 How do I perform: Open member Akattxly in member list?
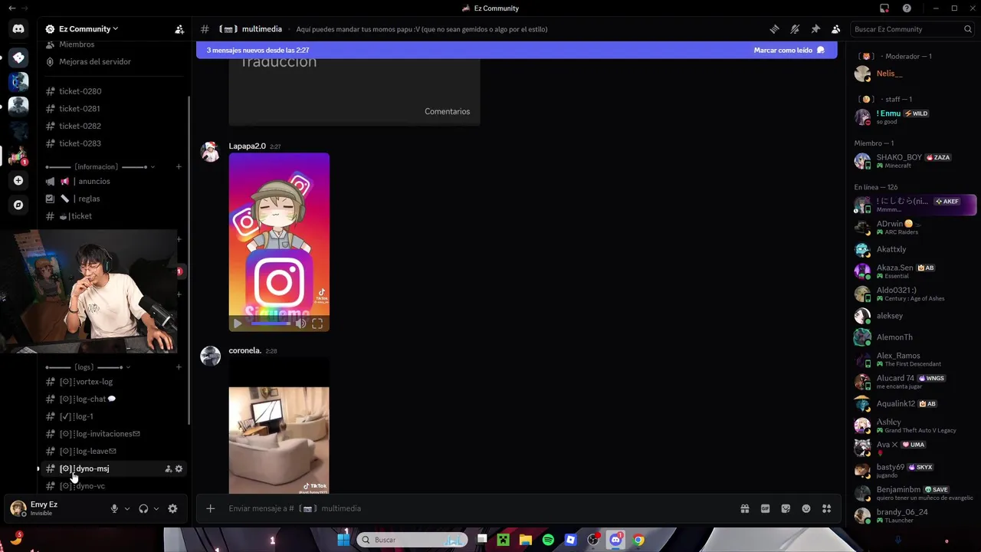click(x=891, y=249)
